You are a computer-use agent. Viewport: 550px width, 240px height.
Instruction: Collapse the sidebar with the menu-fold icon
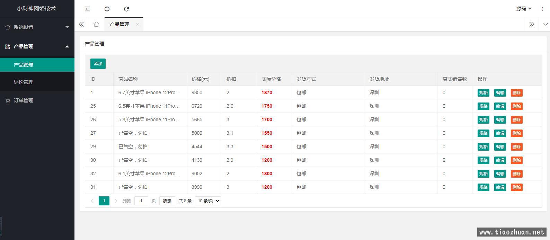pos(88,9)
